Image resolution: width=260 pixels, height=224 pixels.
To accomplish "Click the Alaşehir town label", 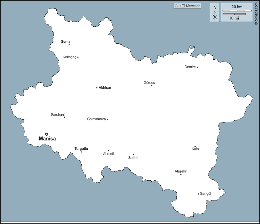I will [181, 171].
